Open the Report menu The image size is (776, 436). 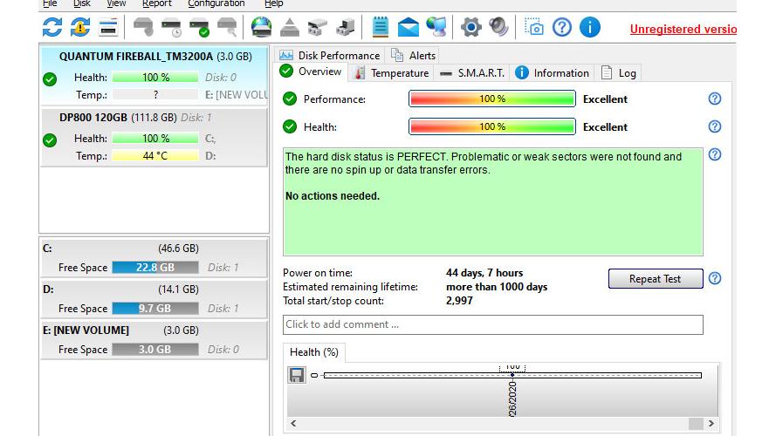coord(157,3)
